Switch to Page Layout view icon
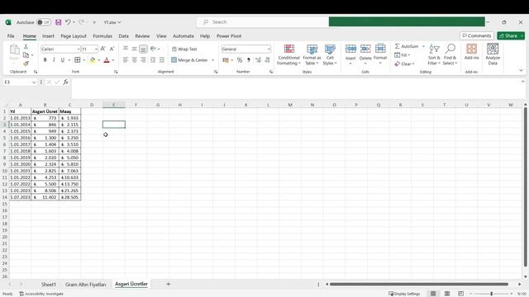529x297 pixels. click(447, 294)
